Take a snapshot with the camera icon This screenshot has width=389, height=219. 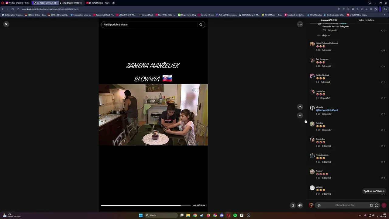coord(344,9)
